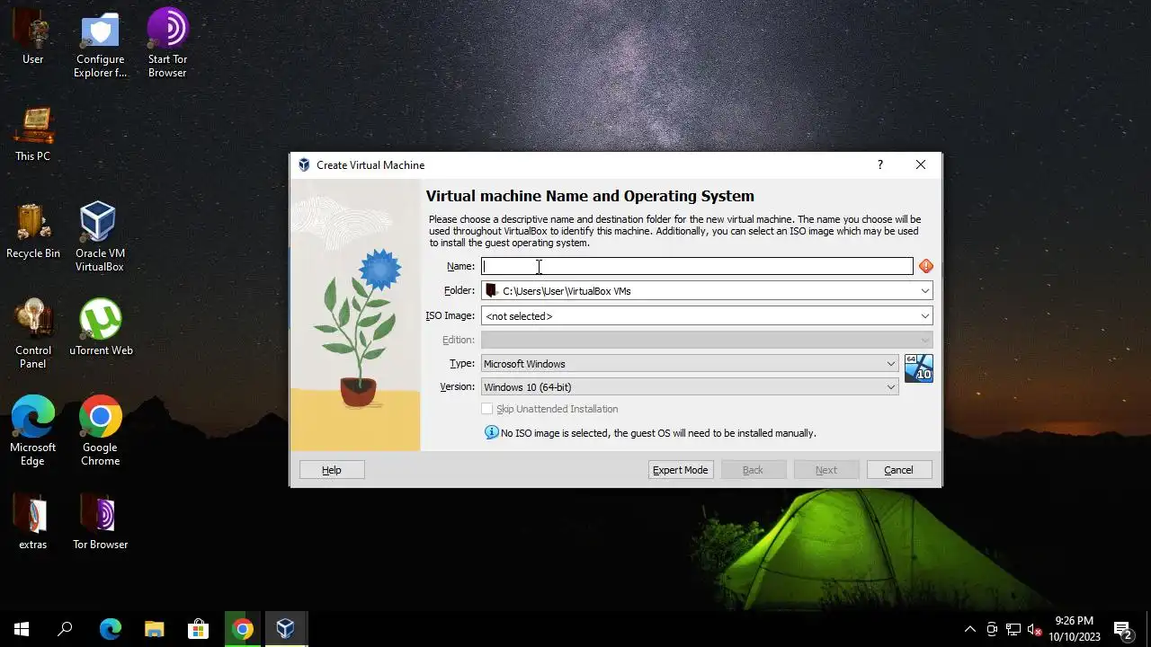This screenshot has height=647, width=1151.
Task: Click the Back button
Action: tap(754, 470)
